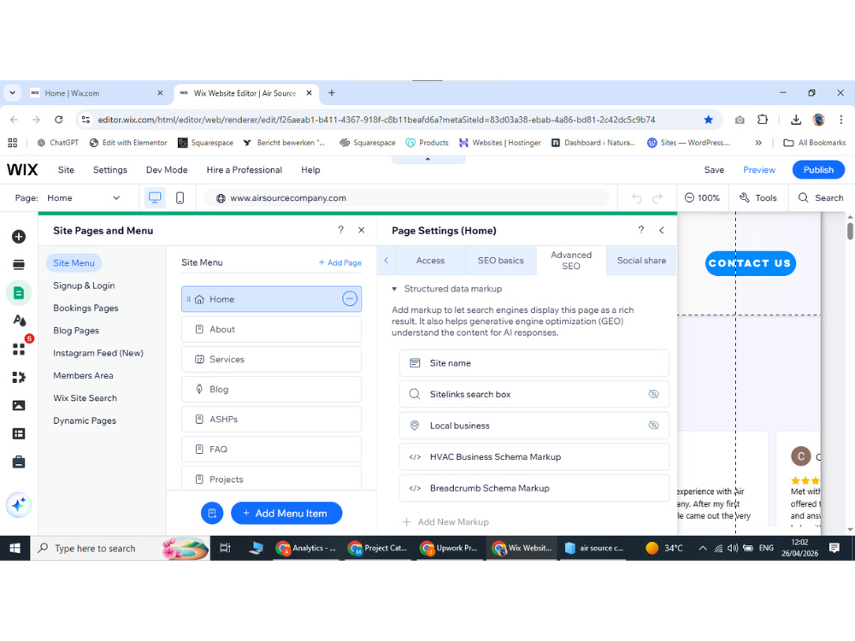The width and height of the screenshot is (855, 641).
Task: Expand the bookmarks overflow chevron
Action: [x=758, y=143]
